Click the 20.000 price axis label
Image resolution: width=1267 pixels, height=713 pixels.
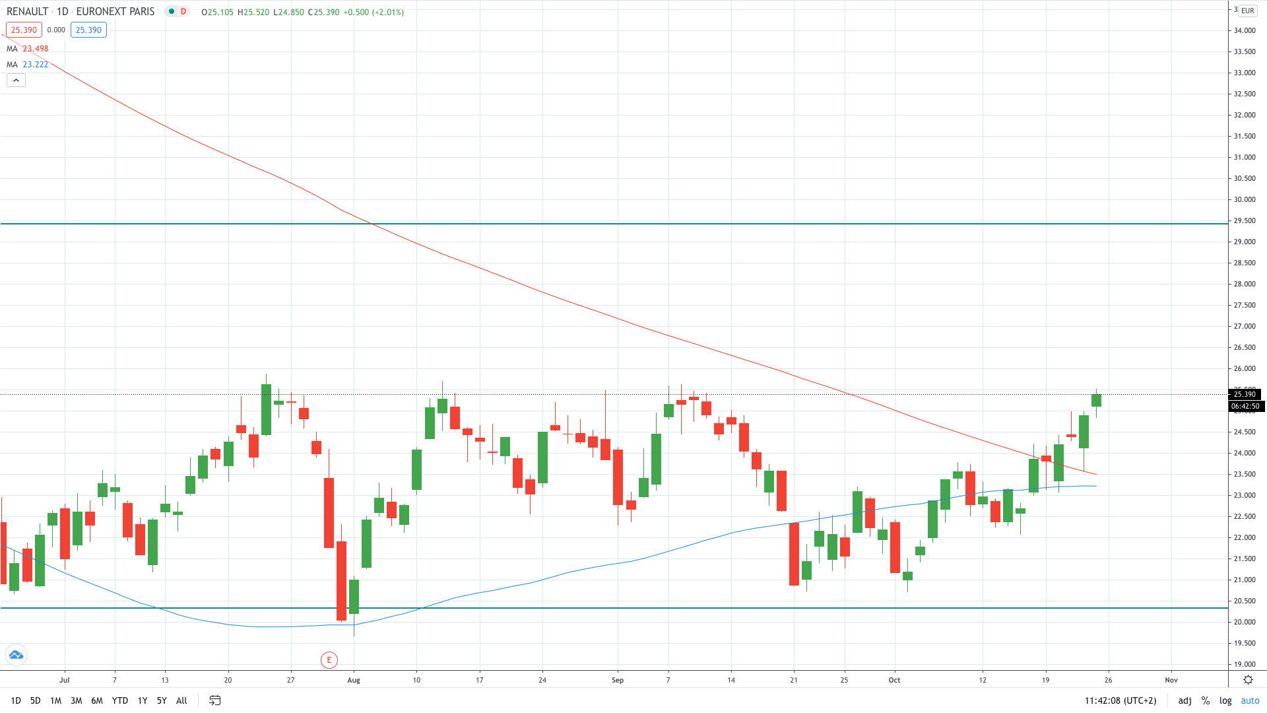pyautogui.click(x=1245, y=622)
